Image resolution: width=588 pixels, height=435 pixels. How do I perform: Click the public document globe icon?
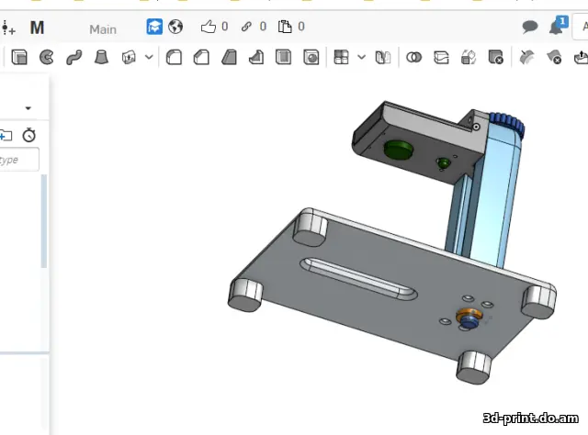tap(175, 27)
